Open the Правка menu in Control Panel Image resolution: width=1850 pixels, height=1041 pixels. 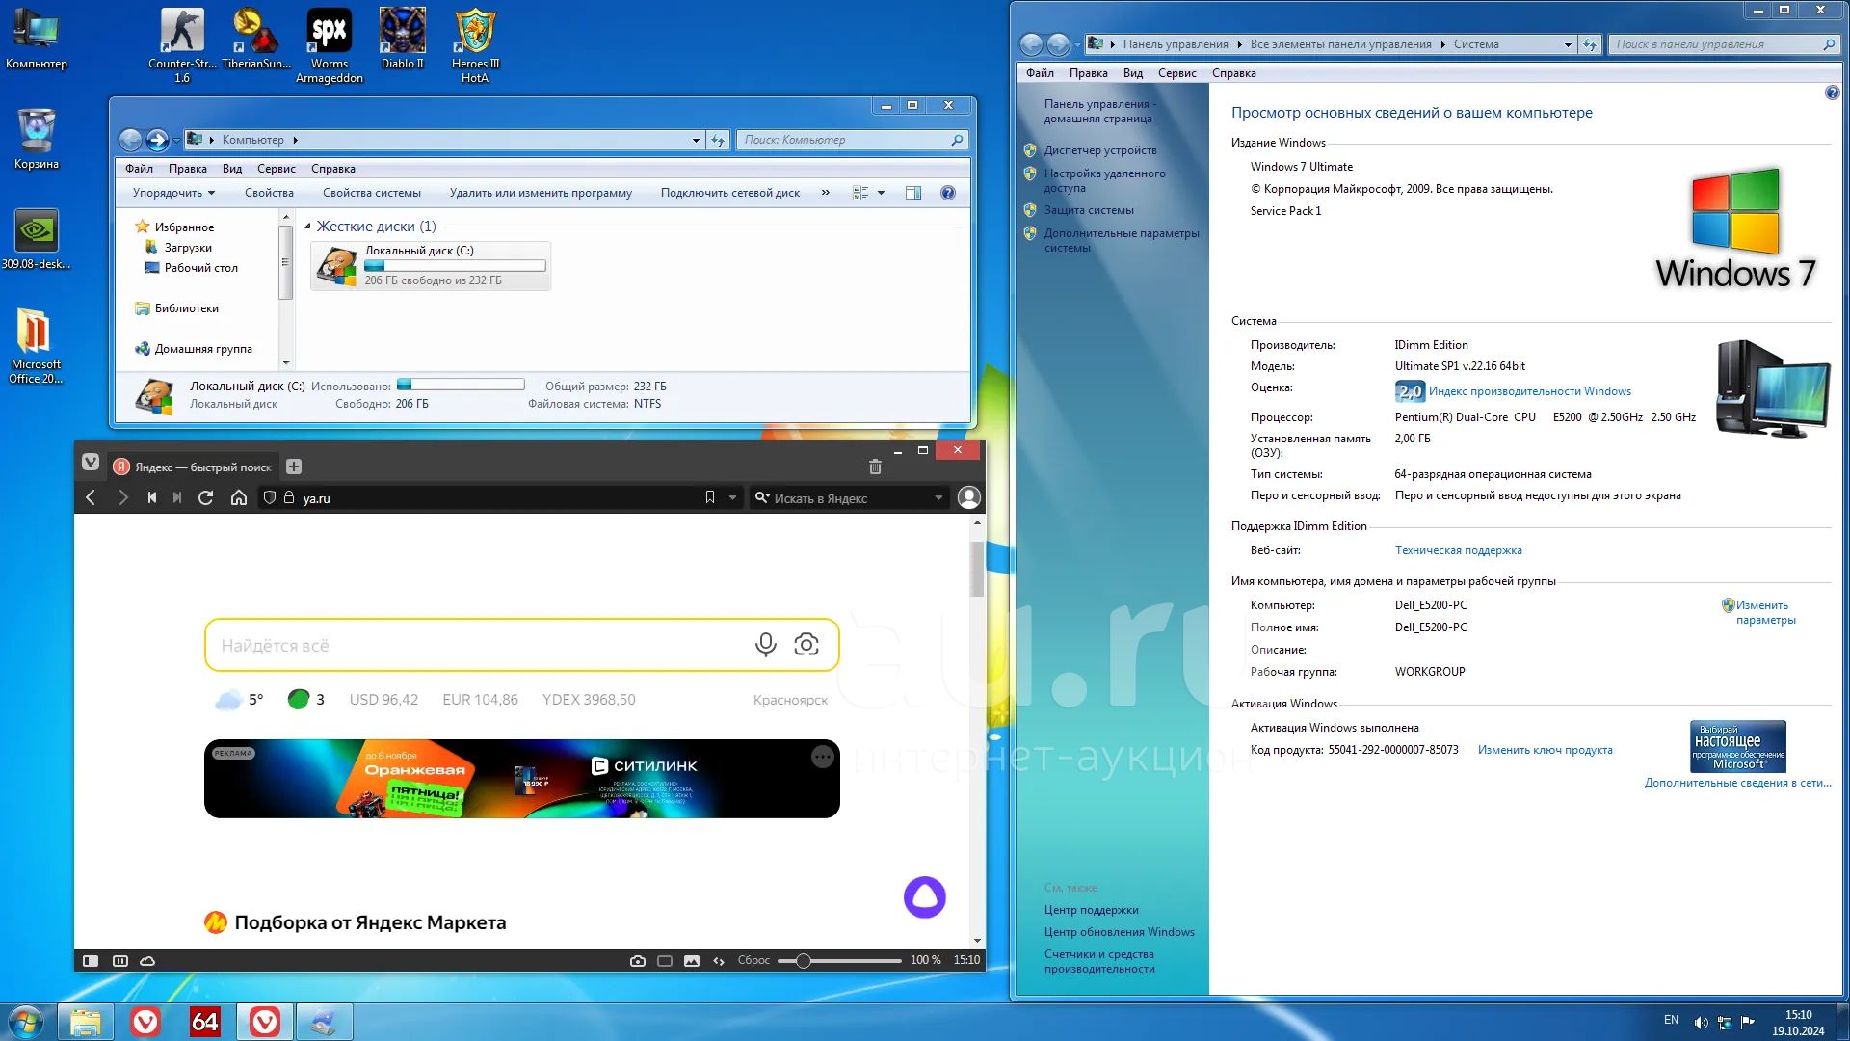pyautogui.click(x=1089, y=73)
